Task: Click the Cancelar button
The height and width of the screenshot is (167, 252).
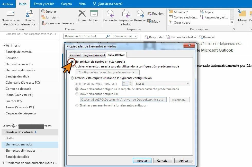Action: (163, 161)
